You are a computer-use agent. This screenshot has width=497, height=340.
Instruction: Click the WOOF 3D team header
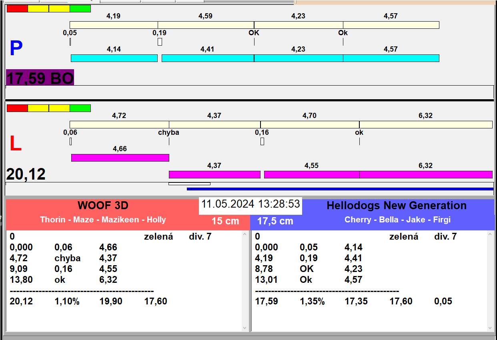[103, 206]
